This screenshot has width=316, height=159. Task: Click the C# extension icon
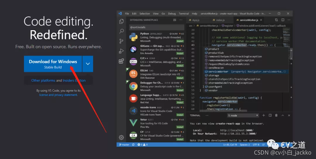[133, 135]
